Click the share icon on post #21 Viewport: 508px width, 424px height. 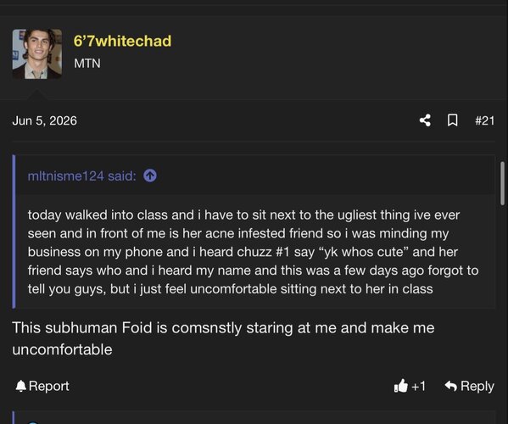[x=425, y=120]
